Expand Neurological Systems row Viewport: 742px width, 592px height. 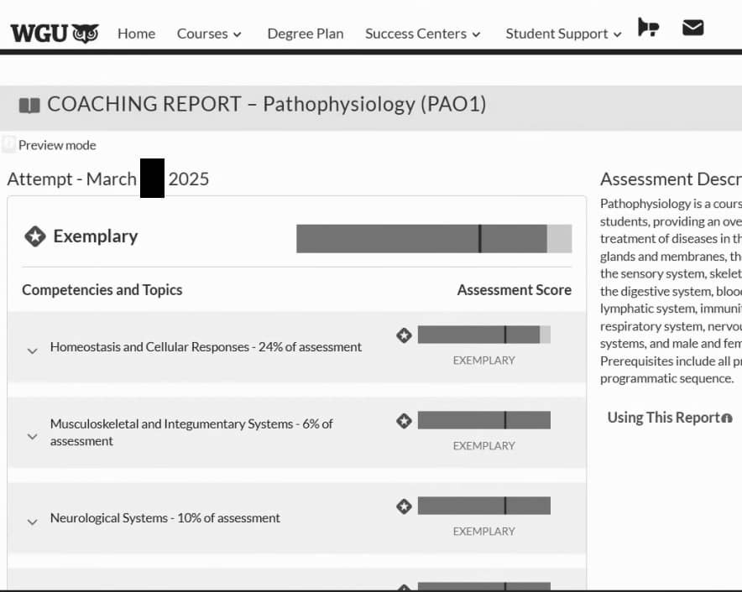point(32,522)
